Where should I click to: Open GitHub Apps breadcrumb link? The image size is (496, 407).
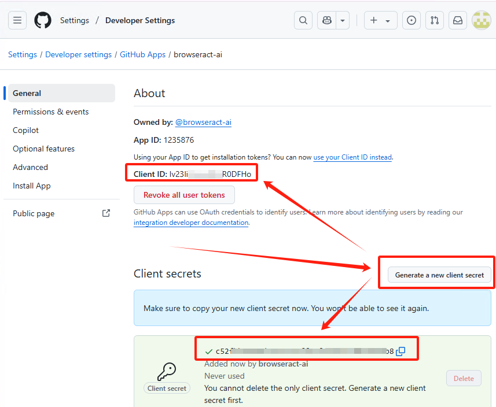[142, 54]
